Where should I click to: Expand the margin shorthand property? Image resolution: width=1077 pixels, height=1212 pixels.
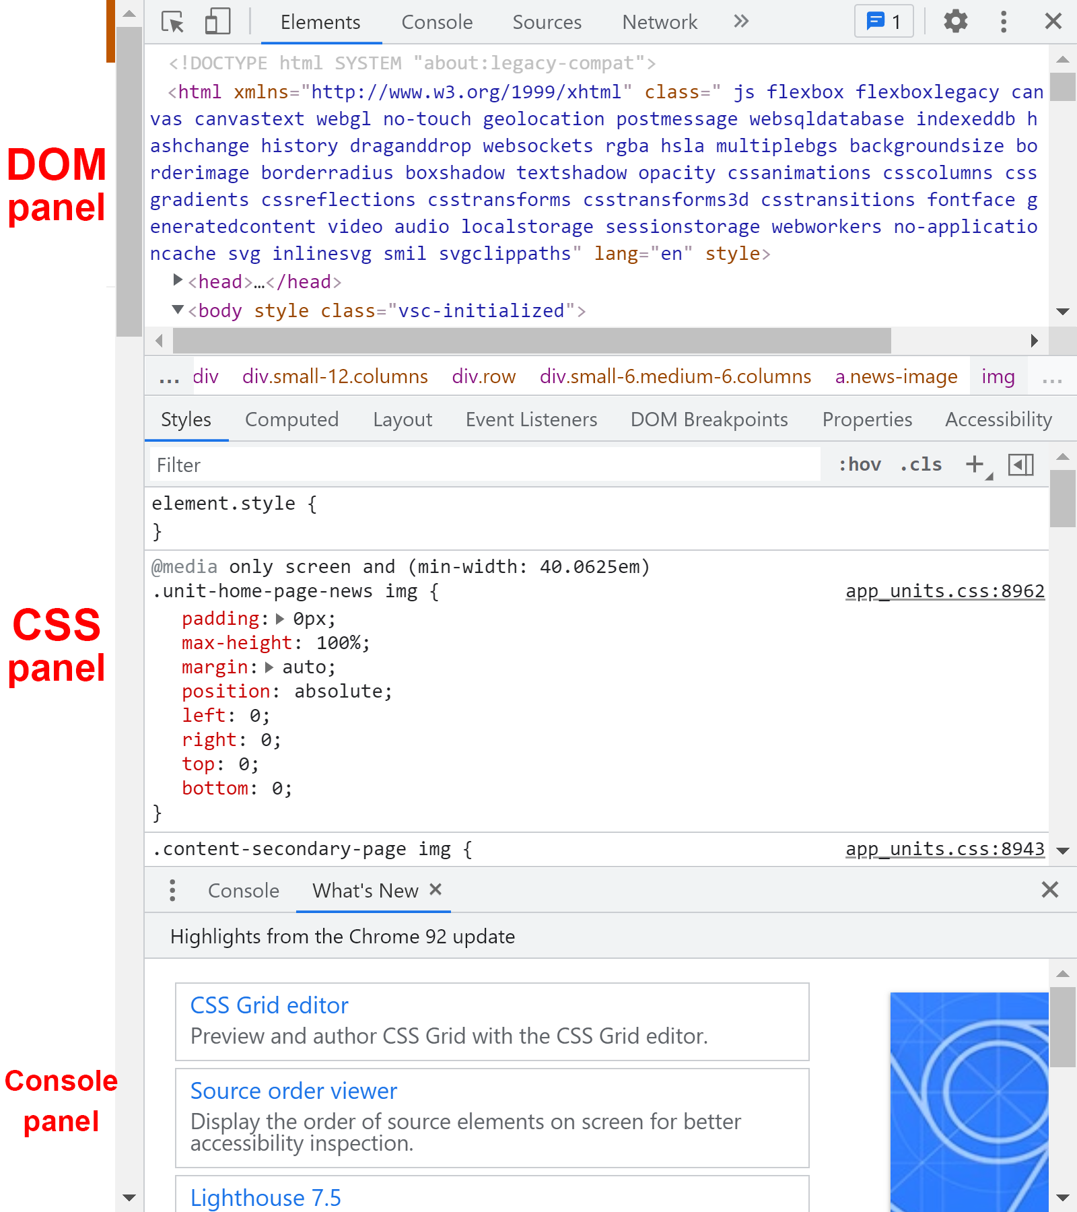(269, 667)
